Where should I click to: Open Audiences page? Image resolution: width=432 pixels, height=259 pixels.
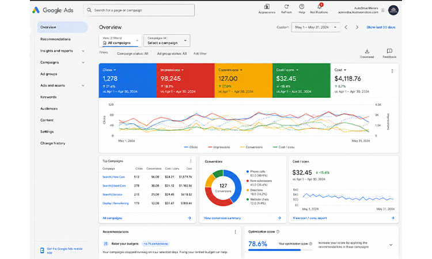49,109
